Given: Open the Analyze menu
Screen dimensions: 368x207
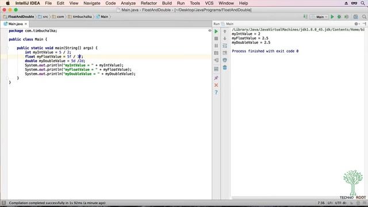Looking at the screenshot, I should pyautogui.click(x=128, y=3).
